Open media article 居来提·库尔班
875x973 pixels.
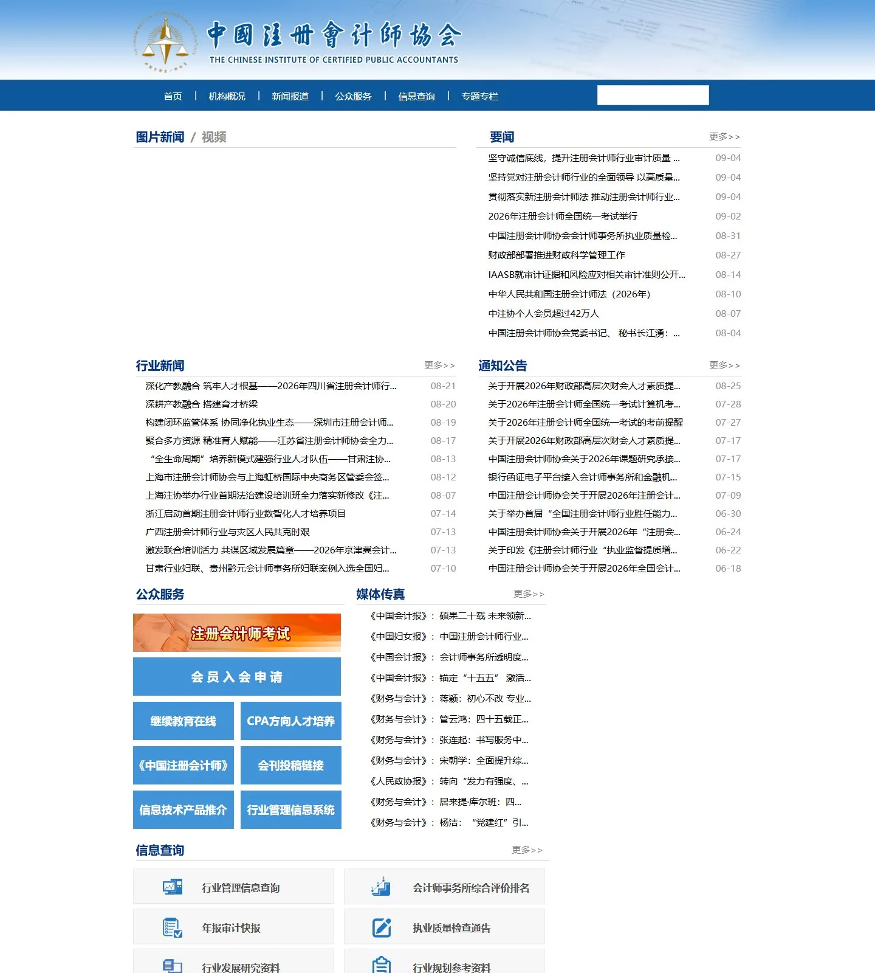445,802
